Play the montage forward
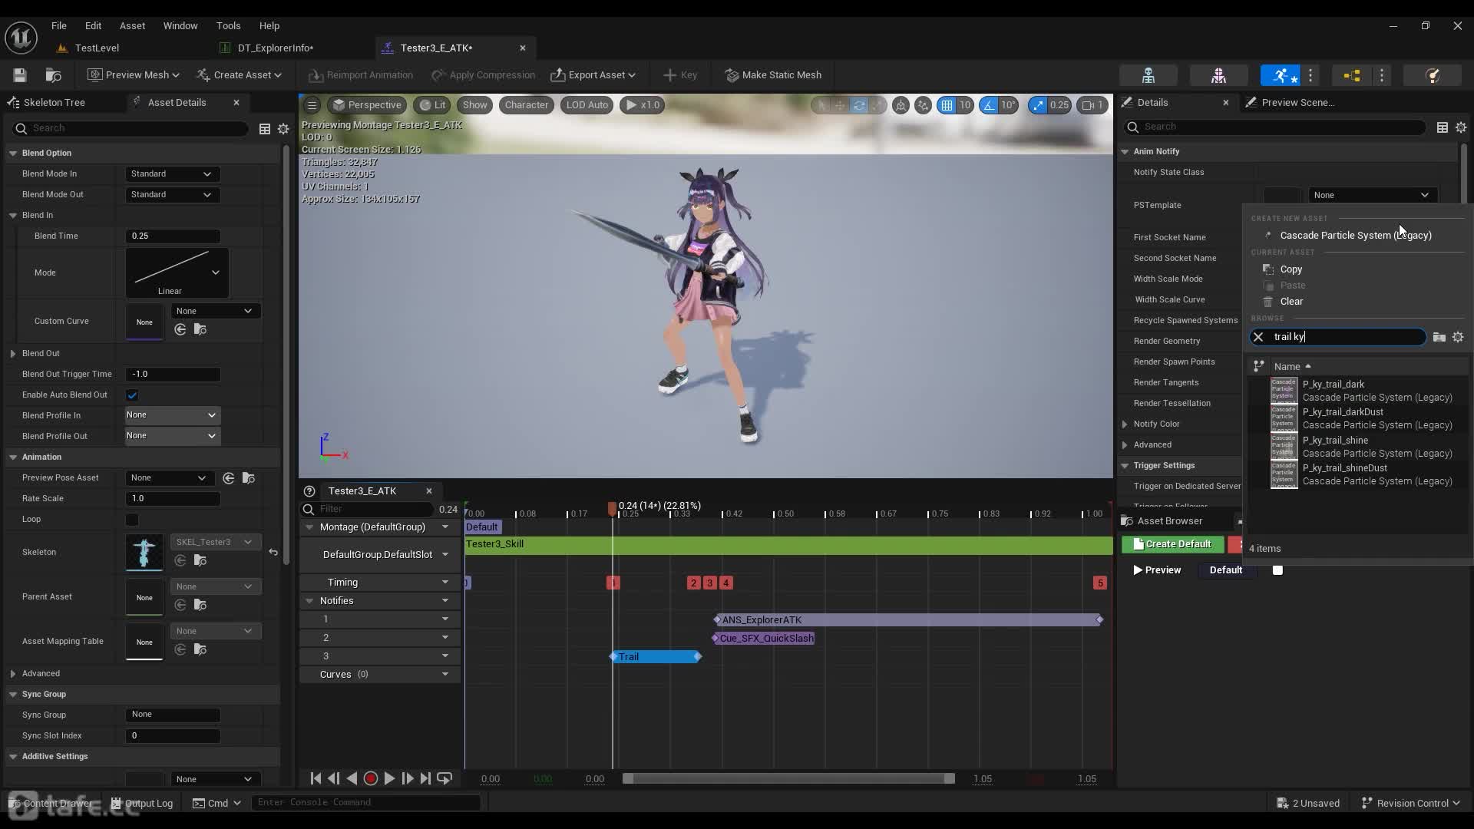 tap(389, 778)
